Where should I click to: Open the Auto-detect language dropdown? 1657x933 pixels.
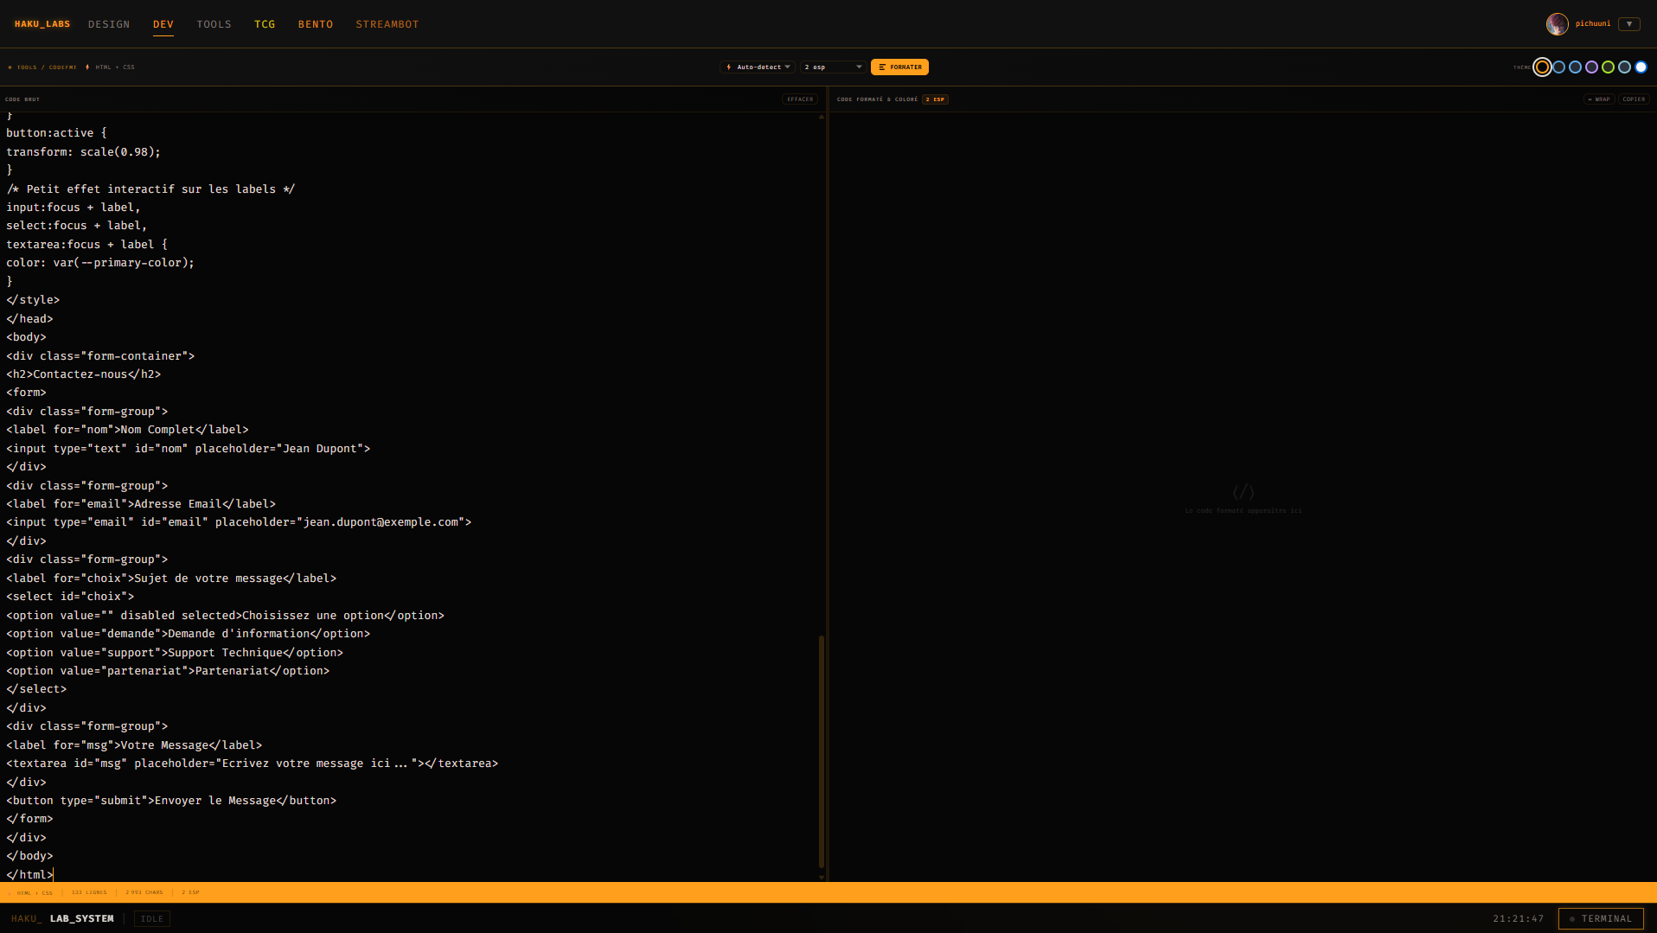coord(758,67)
